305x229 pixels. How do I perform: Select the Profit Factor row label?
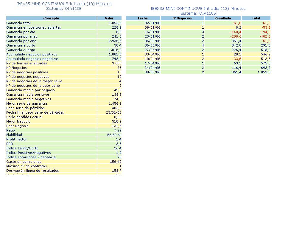(x=17, y=139)
